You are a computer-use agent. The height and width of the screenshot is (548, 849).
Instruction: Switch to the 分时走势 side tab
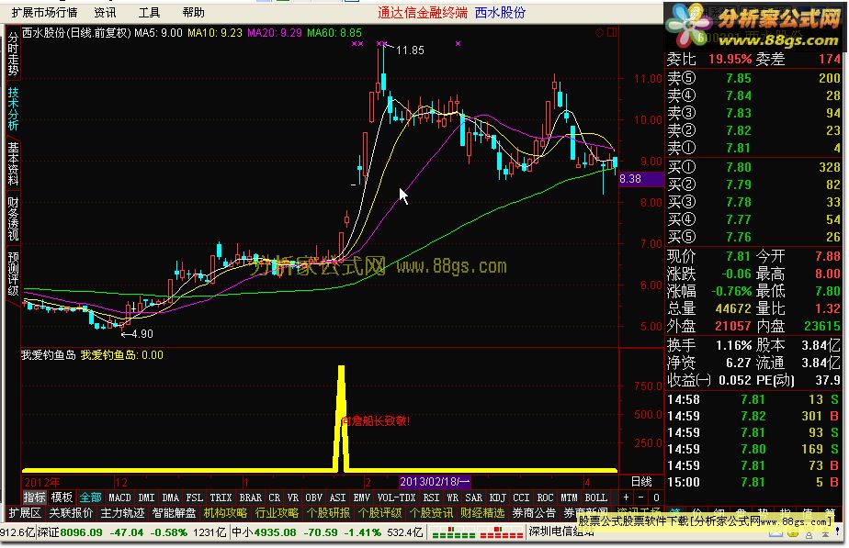(x=13, y=53)
